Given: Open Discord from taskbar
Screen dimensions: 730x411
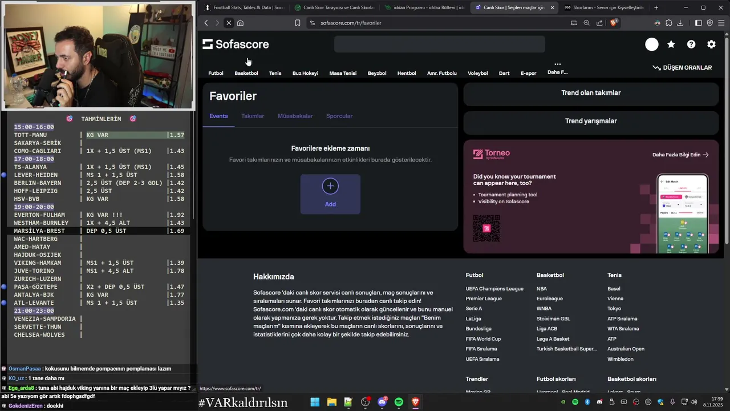Looking at the screenshot, I should pos(382,402).
